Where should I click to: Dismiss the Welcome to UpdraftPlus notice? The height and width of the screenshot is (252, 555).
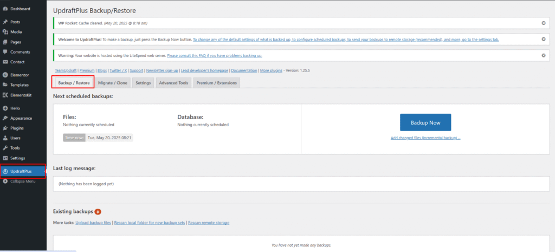pos(543,39)
